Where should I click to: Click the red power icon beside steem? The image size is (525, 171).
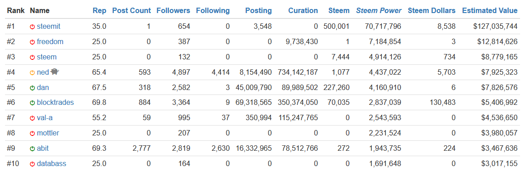coord(33,57)
